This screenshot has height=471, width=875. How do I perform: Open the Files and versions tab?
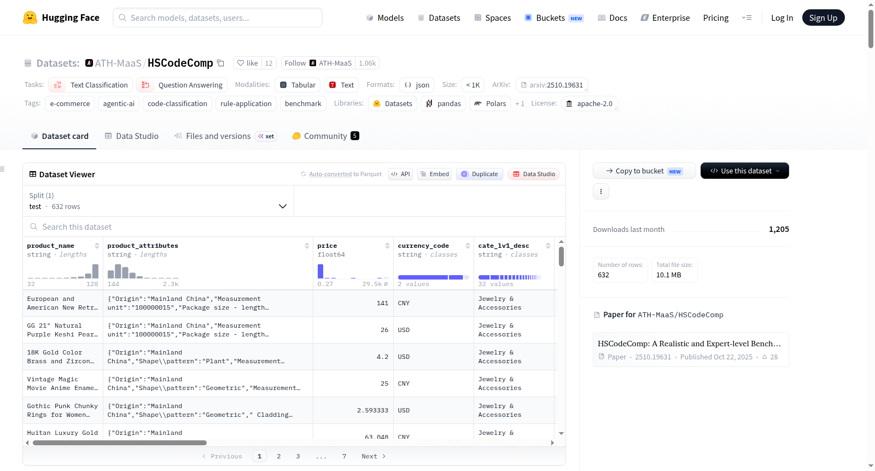click(x=225, y=136)
